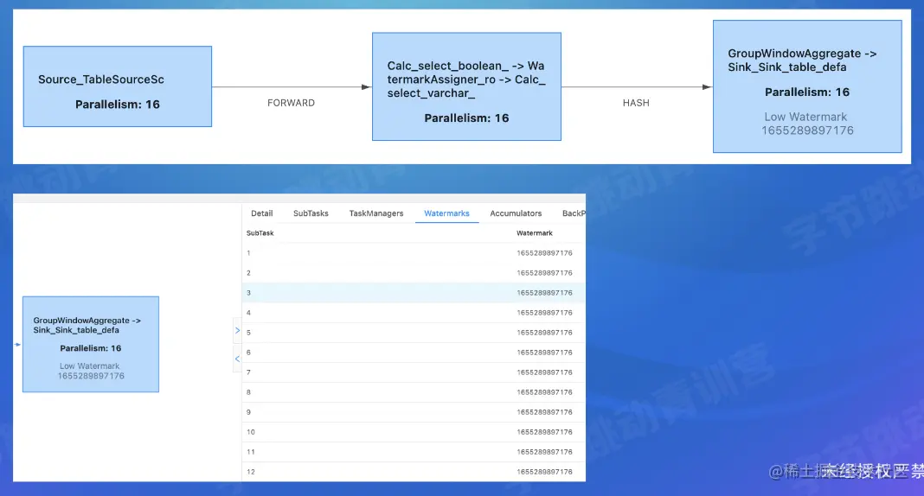Select subtask row 8
924x496 pixels.
(414, 392)
